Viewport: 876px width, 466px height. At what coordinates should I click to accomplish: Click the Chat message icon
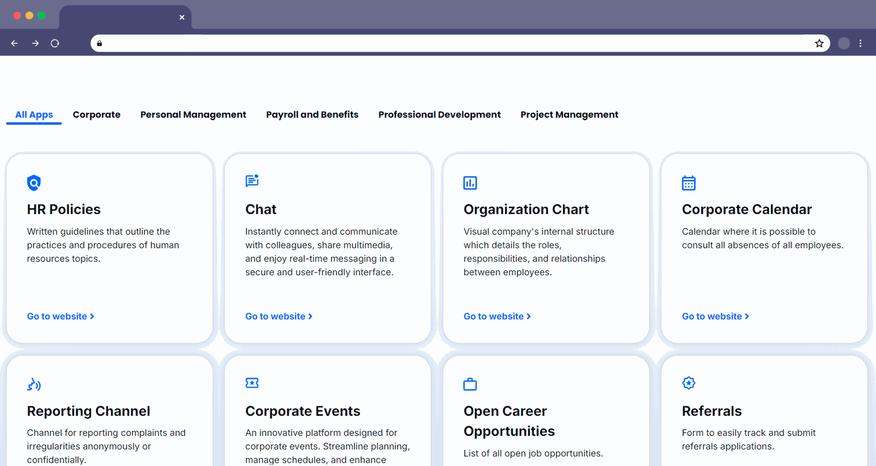tap(252, 181)
